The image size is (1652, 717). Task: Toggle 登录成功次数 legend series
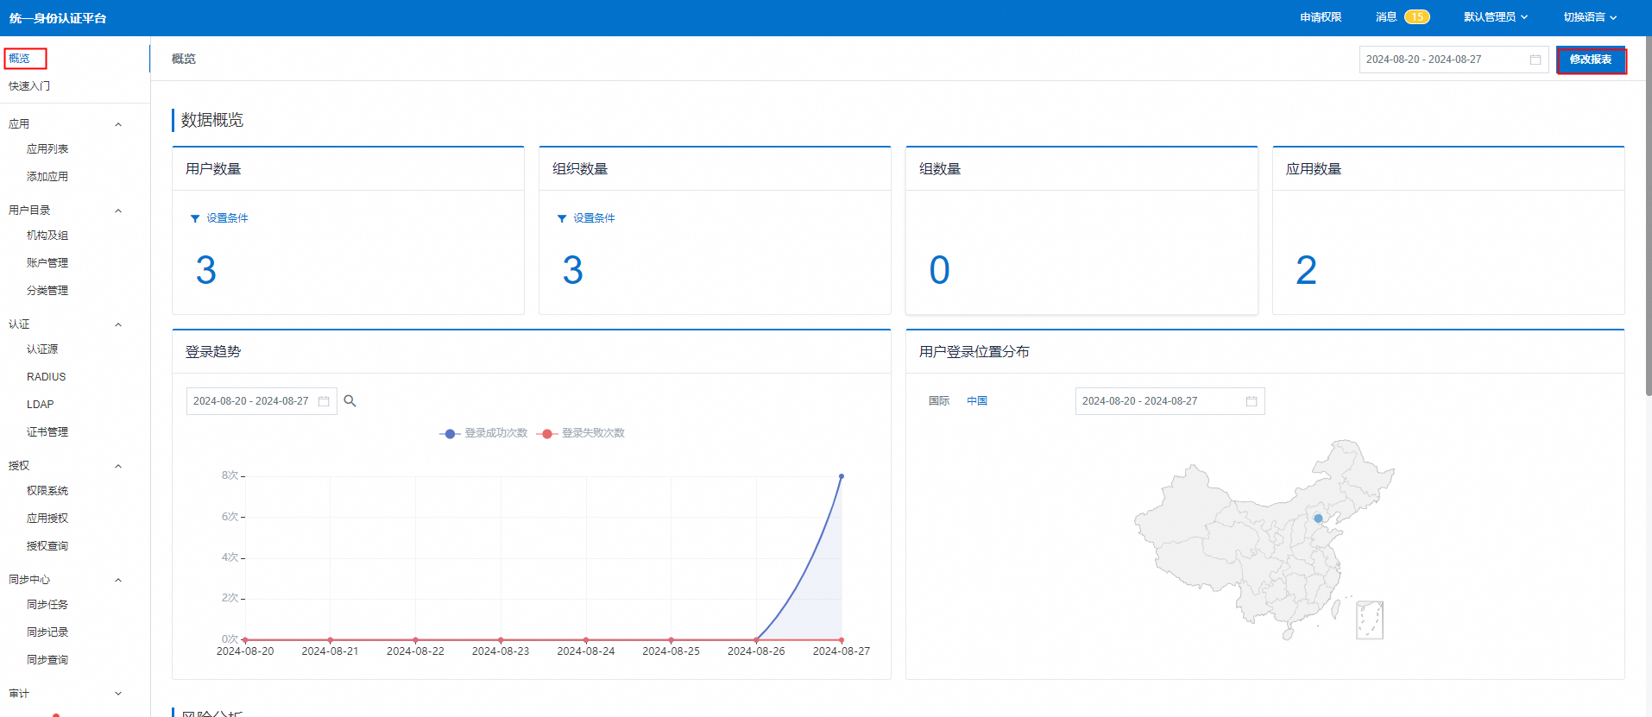484,433
